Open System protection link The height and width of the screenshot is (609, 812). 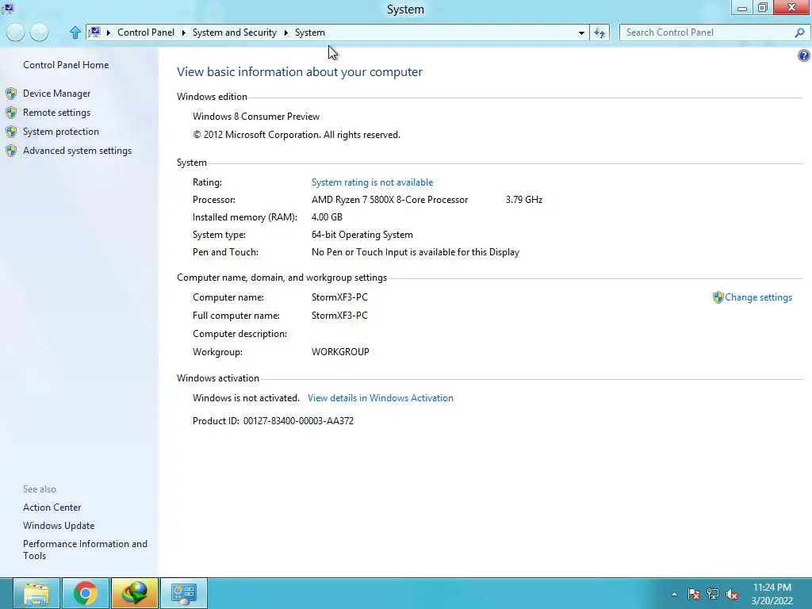coord(60,132)
